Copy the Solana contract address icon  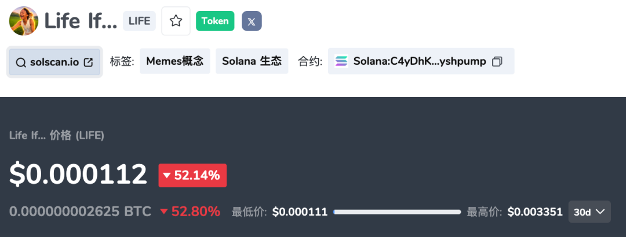[497, 61]
